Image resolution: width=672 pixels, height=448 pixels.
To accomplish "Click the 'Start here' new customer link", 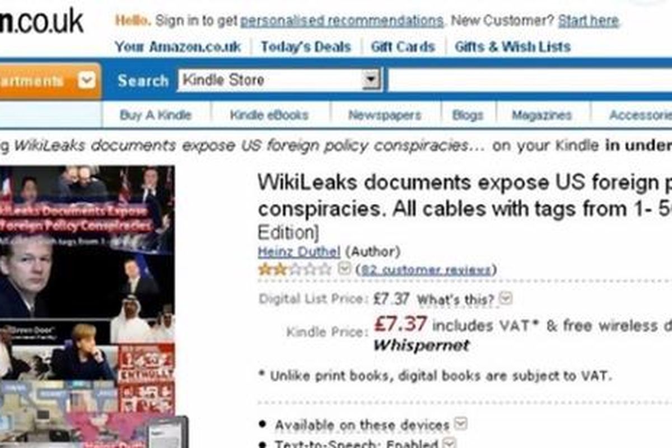I will 589,21.
